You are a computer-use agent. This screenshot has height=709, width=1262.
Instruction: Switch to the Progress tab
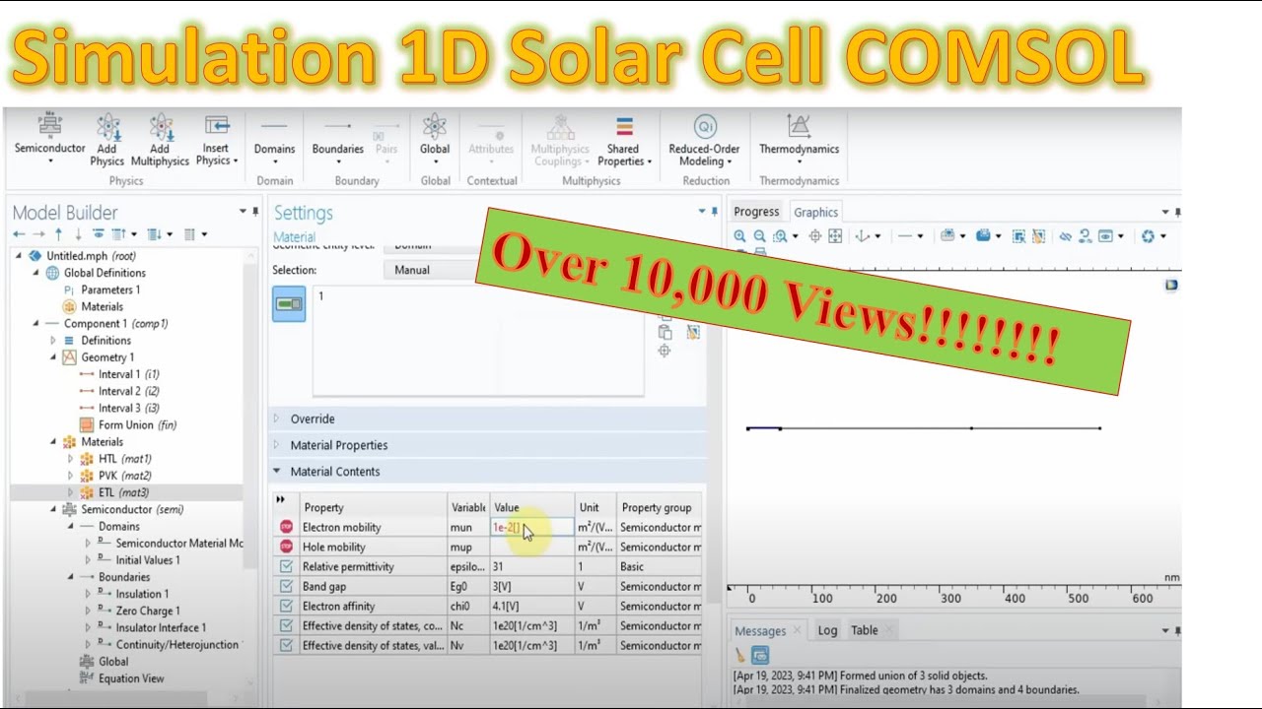[x=756, y=212]
